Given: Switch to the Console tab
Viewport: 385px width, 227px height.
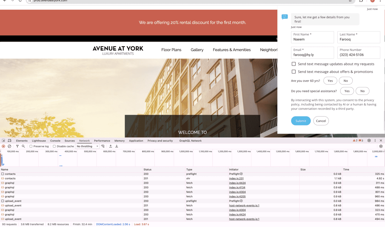Looking at the screenshot, I should pos(55,141).
